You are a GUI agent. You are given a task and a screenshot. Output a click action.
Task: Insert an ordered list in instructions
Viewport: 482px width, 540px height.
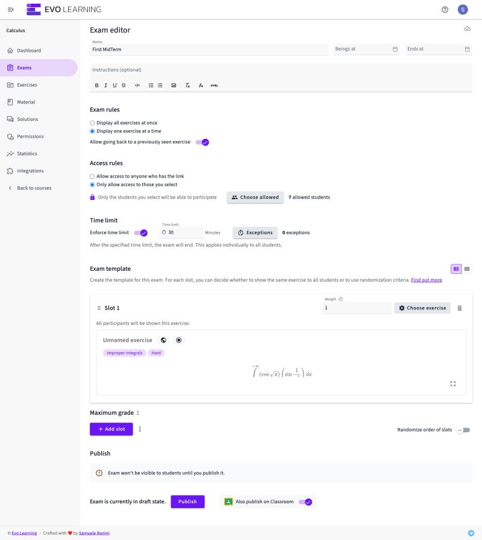pyautogui.click(x=151, y=85)
